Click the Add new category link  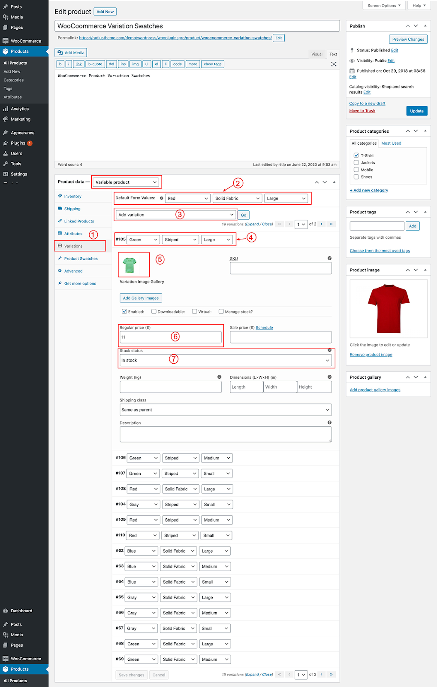[369, 190]
